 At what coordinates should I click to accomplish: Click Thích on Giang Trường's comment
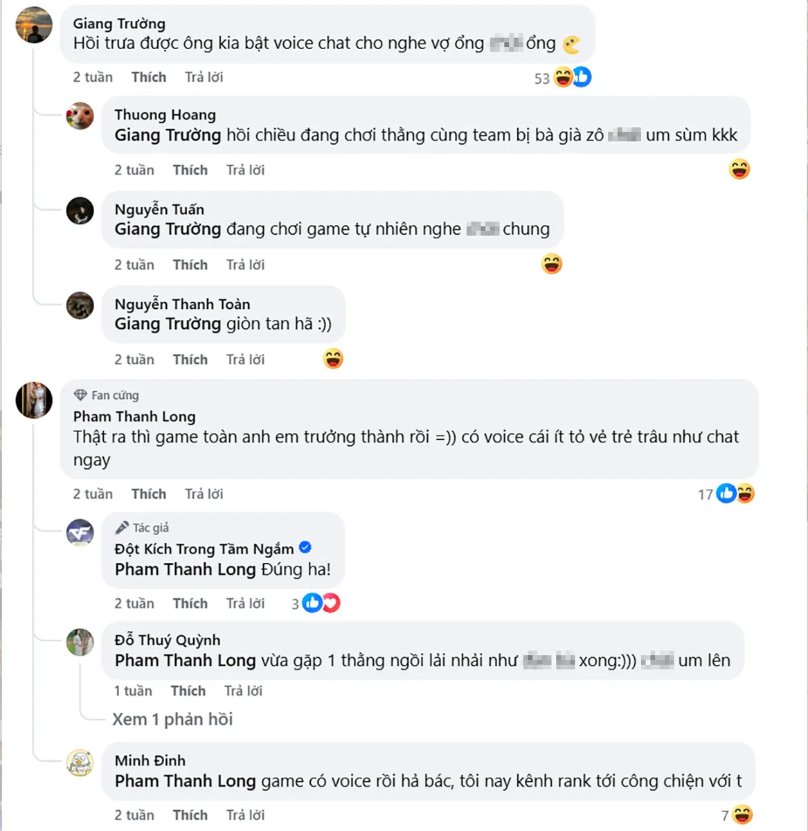point(148,77)
